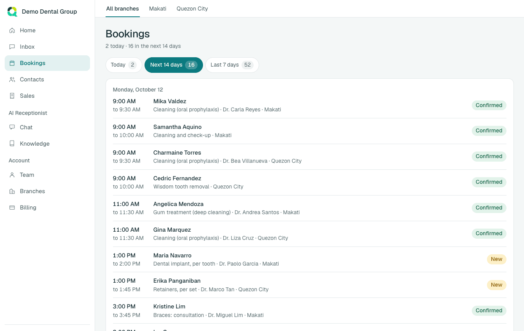524x331 pixels.
Task: Click the Monday, October 12 date header
Action: tap(138, 90)
